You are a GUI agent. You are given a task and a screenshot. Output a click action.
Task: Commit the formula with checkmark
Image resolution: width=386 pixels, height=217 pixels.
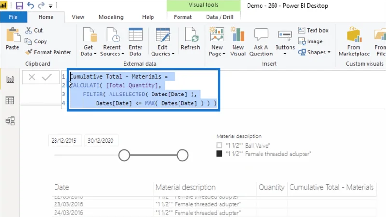(x=47, y=77)
